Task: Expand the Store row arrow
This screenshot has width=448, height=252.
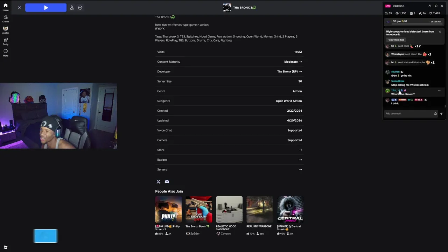Action: pos(300,150)
